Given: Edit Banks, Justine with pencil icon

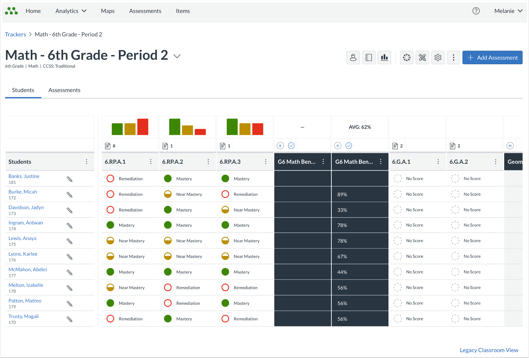Looking at the screenshot, I should coord(69,179).
